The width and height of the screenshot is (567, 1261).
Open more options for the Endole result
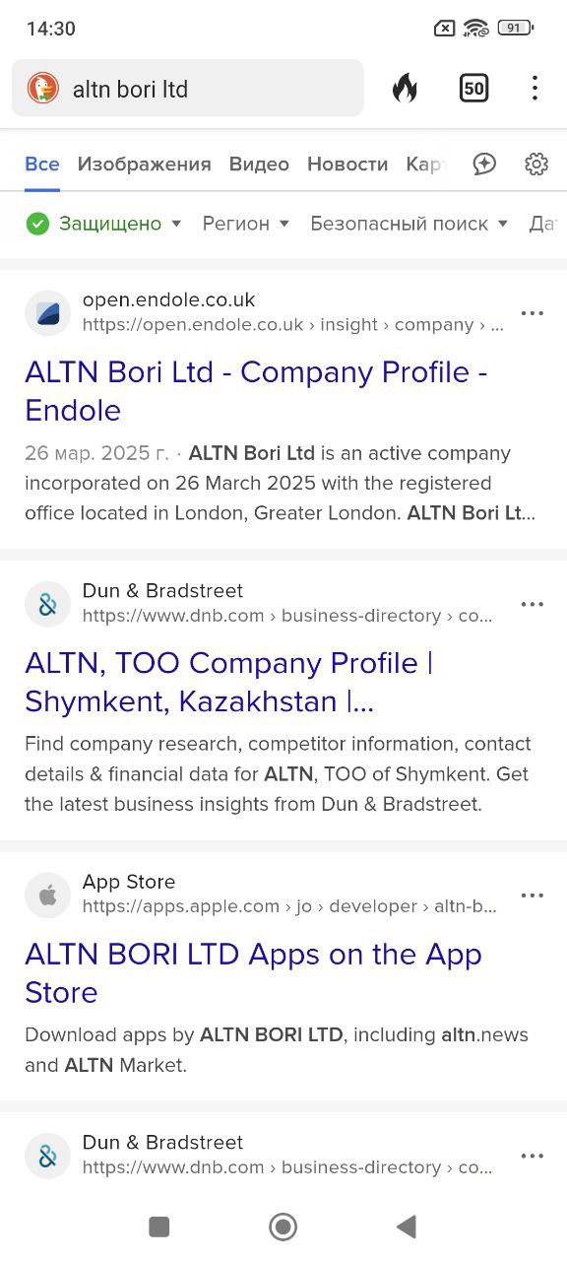533,313
